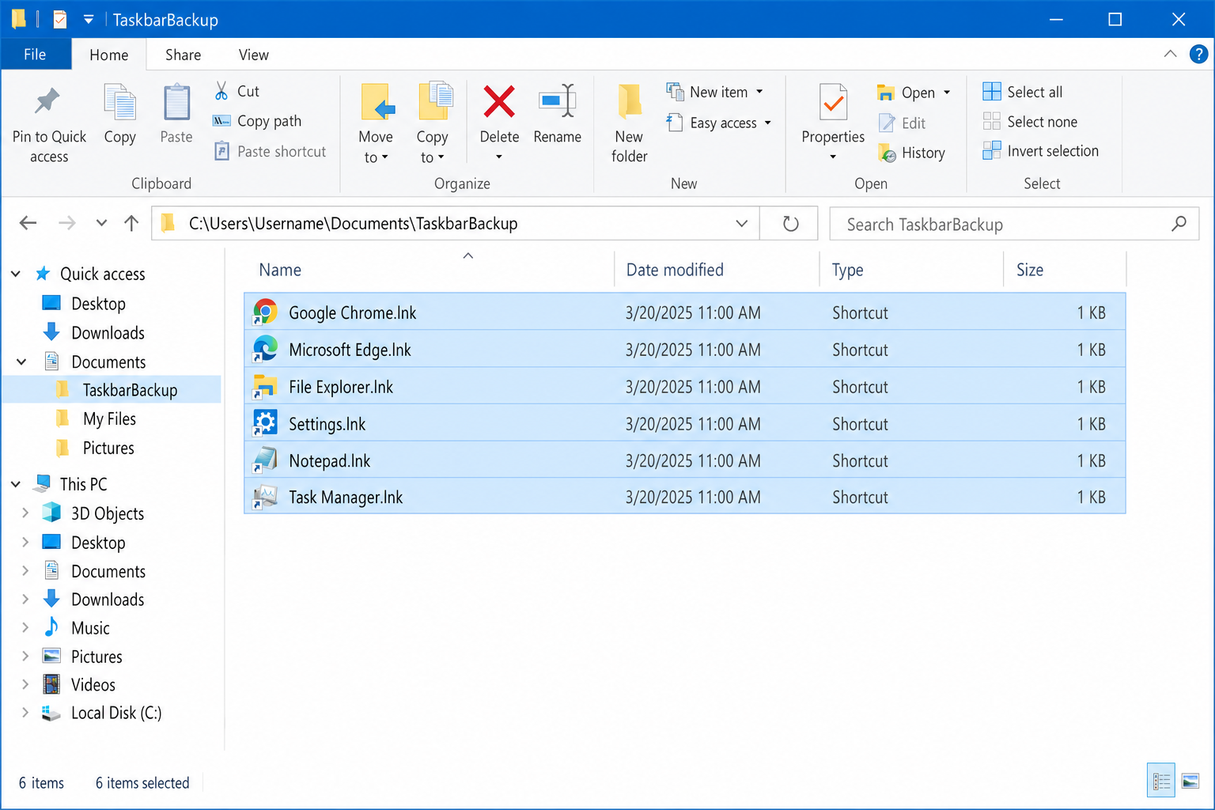Switch to the Home ribbon tab

tap(109, 55)
